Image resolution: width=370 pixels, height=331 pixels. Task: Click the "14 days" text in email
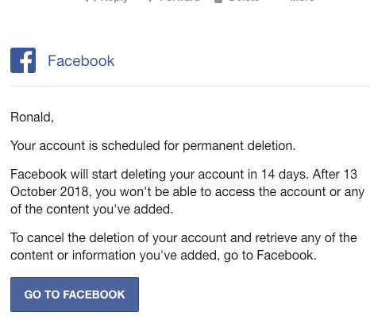click(x=285, y=175)
